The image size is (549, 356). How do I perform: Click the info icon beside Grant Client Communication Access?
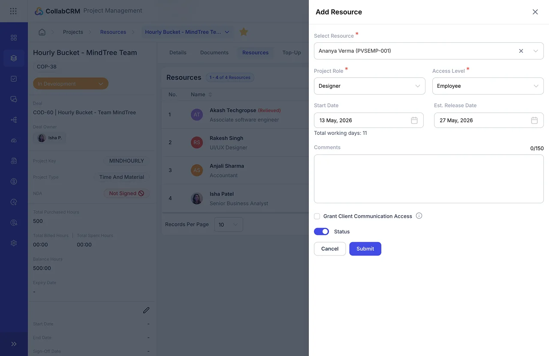coord(419,216)
